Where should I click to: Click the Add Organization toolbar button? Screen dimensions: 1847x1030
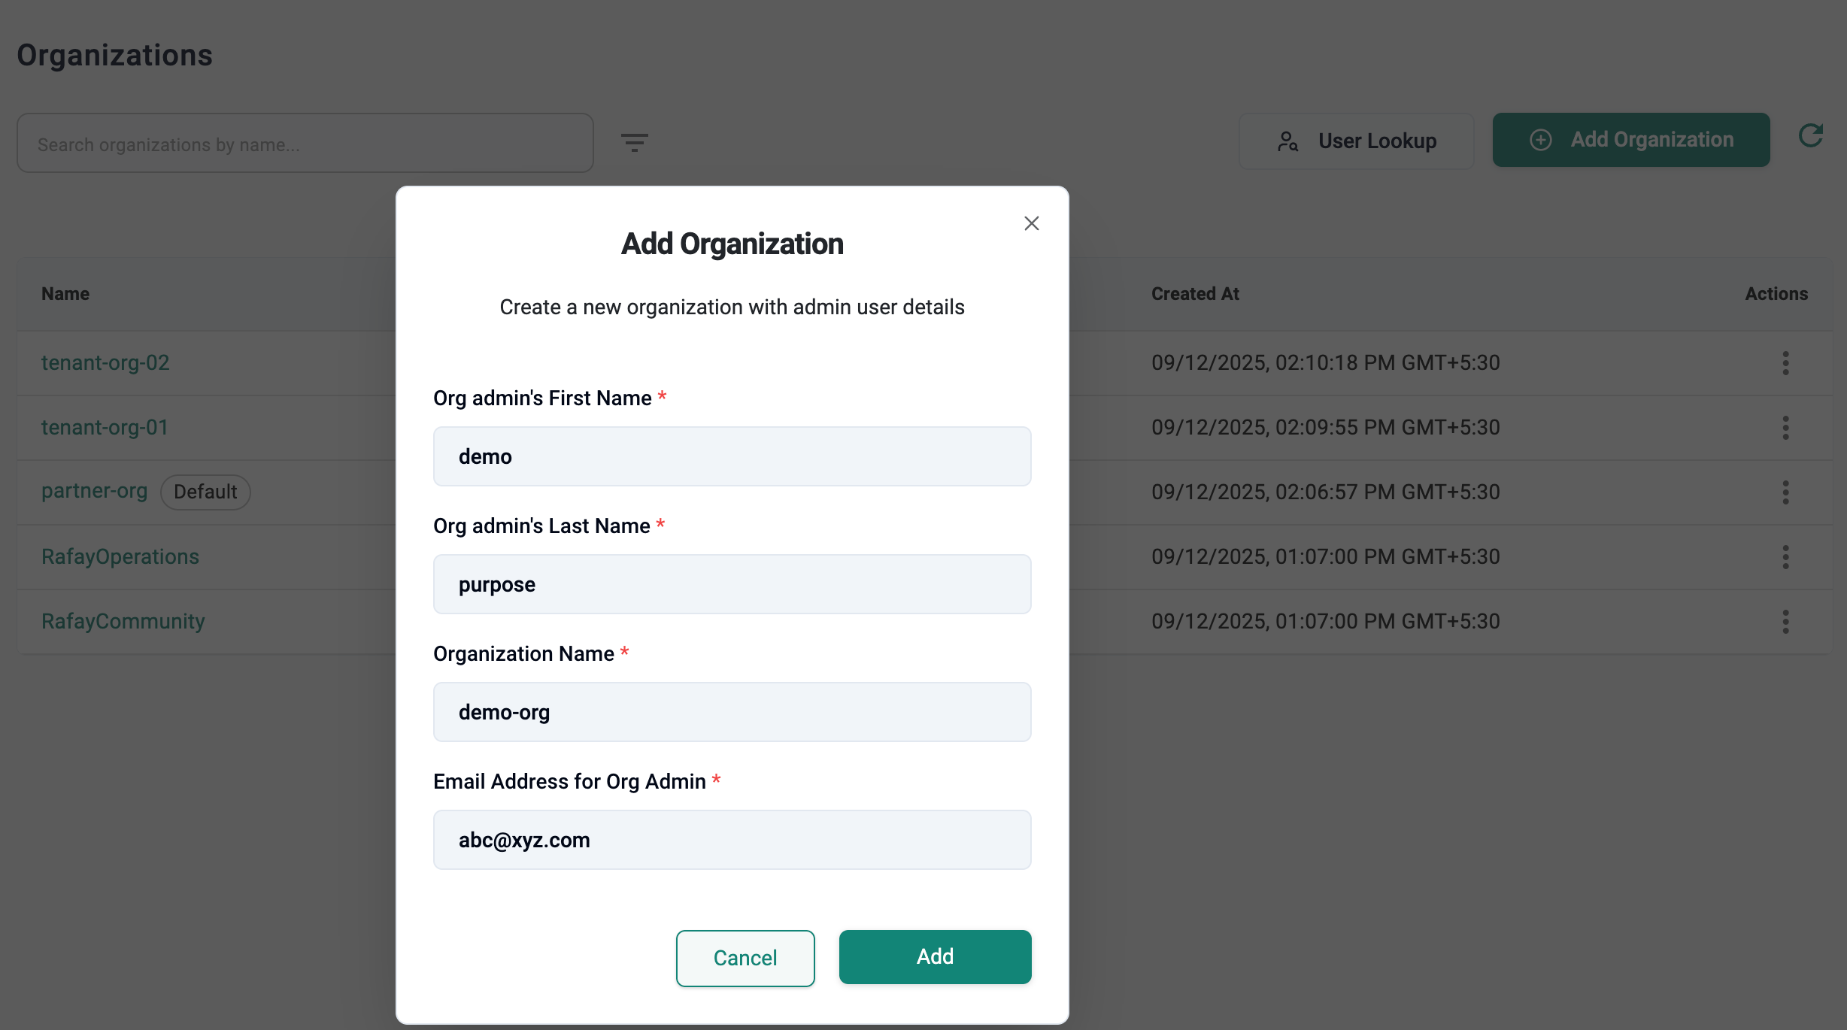pyautogui.click(x=1630, y=140)
